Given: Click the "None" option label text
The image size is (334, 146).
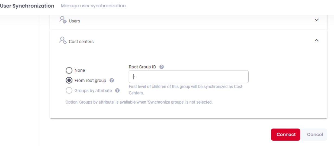Looking at the screenshot, I should 80,70.
